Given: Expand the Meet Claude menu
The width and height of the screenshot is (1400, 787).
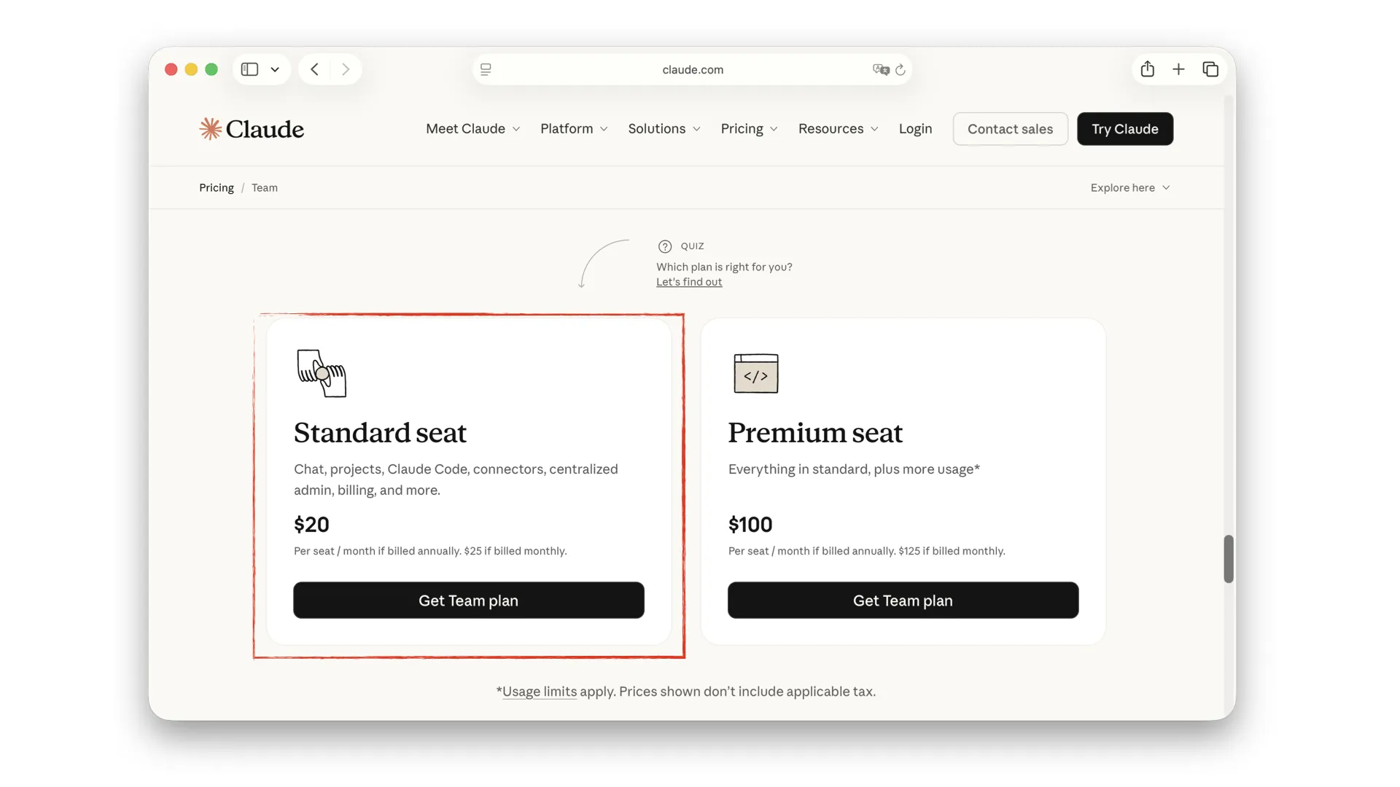Looking at the screenshot, I should coord(472,129).
